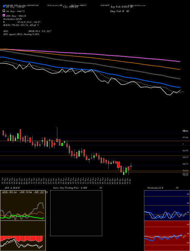Screen dimensions: 190x251
Task: Open the red MACD histogram chart
Action: 23,236
